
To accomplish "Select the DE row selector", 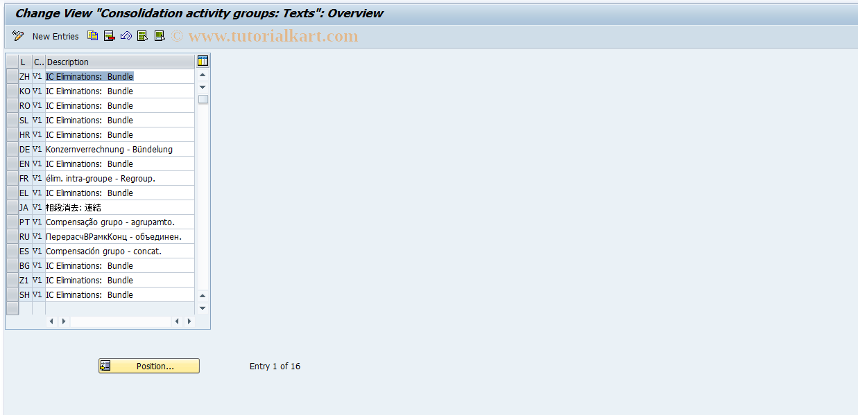I will click(x=12, y=149).
